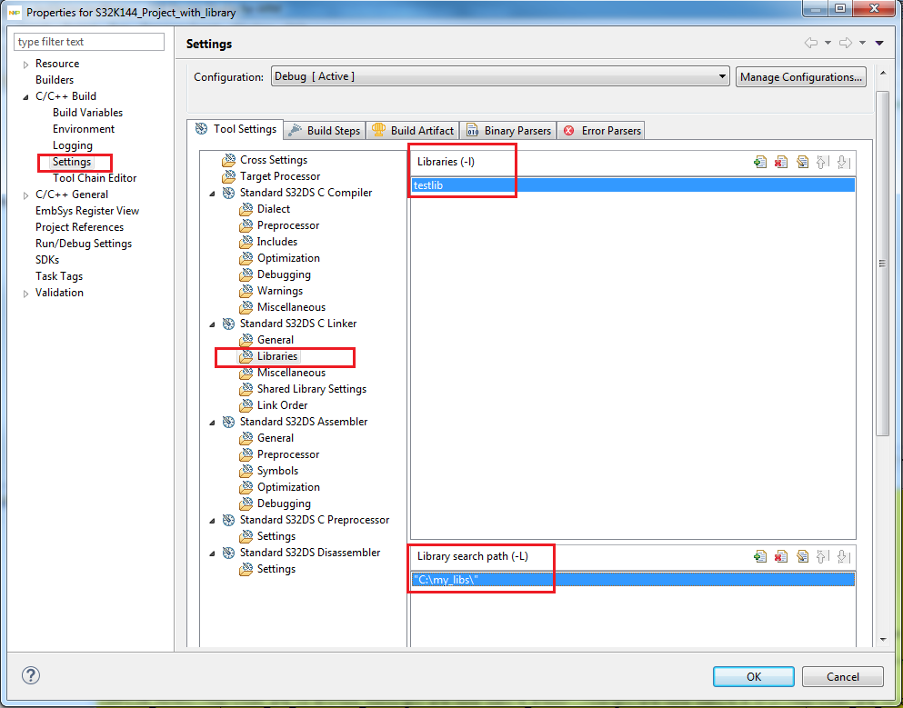Switch to the Tool Settings tab
Screen dimensions: 903x708
(236, 129)
